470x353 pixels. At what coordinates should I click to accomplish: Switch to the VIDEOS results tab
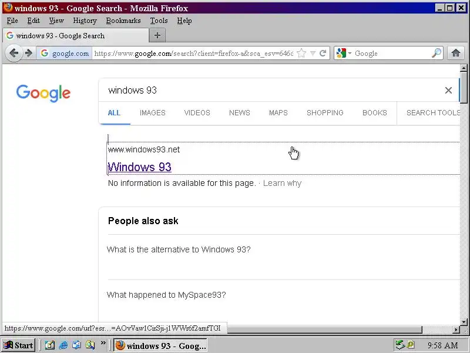coord(197,113)
